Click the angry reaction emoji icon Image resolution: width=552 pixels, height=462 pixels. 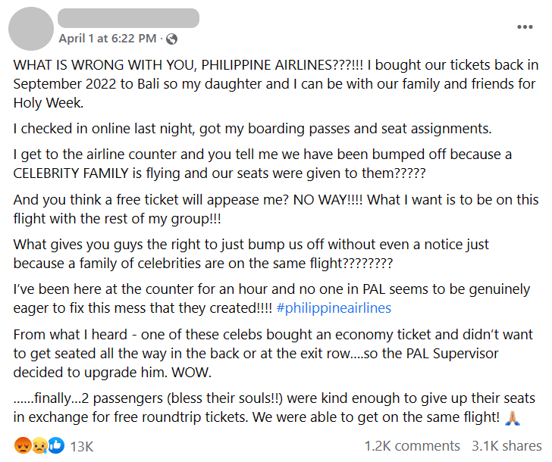(x=23, y=445)
